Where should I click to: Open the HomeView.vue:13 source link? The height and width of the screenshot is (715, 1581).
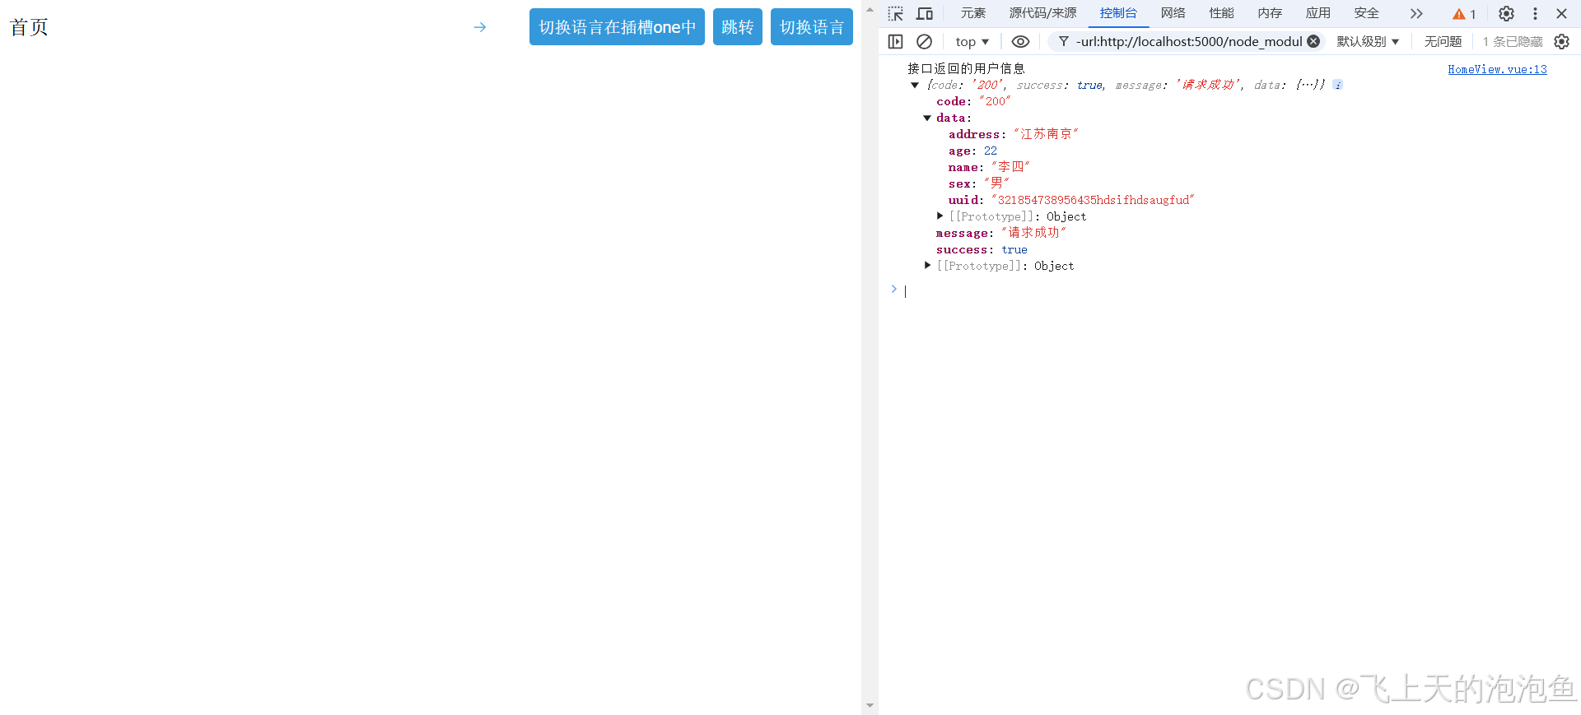1497,69
